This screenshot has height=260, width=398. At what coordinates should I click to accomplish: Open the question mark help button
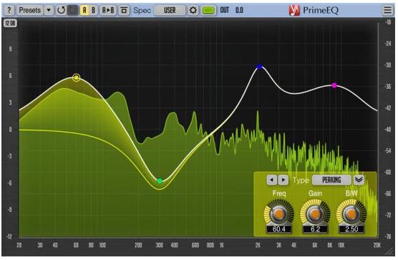click(x=9, y=10)
